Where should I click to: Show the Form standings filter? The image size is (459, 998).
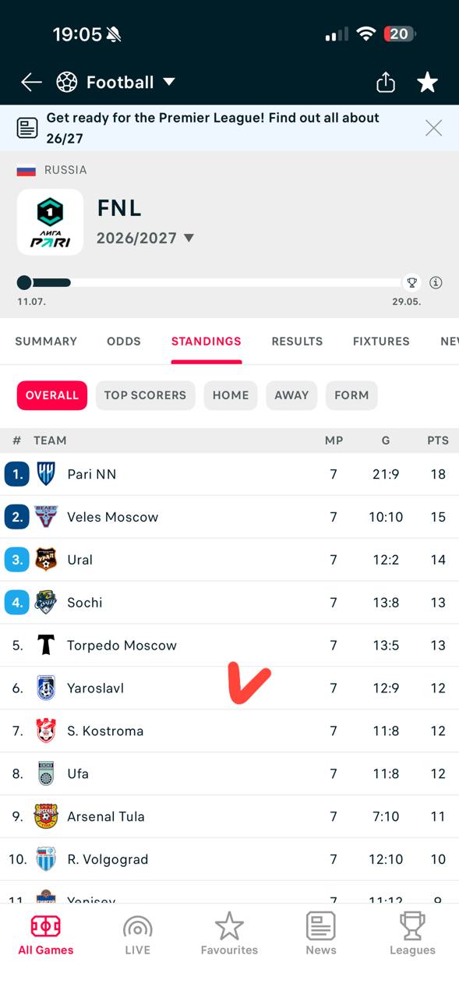pyautogui.click(x=351, y=395)
